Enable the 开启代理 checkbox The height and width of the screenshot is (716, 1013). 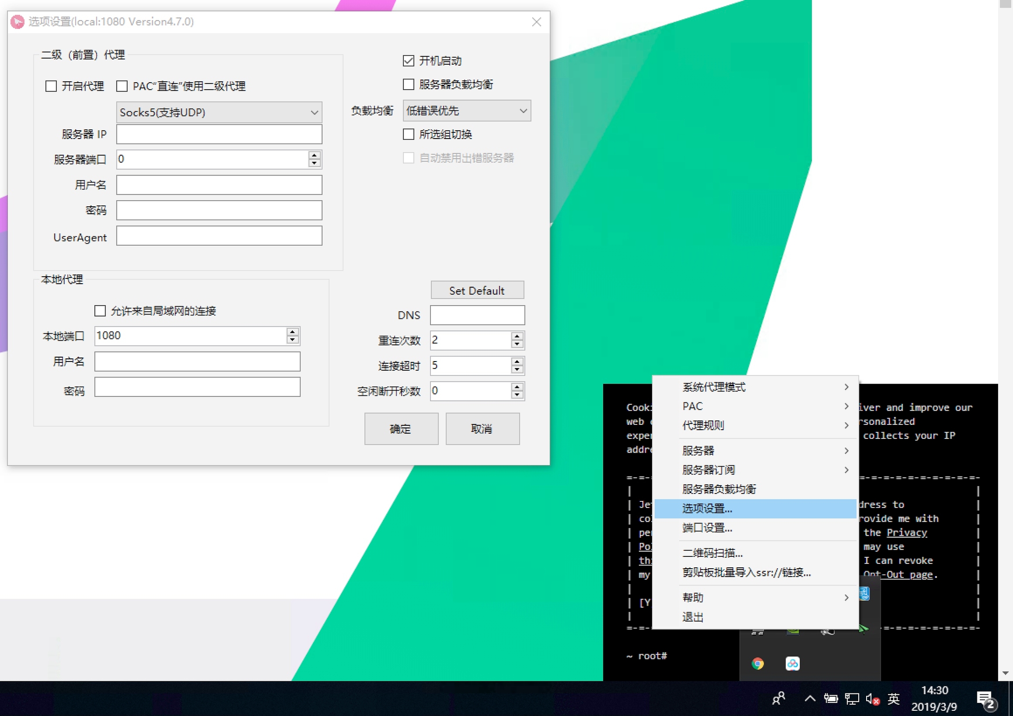[x=51, y=86]
